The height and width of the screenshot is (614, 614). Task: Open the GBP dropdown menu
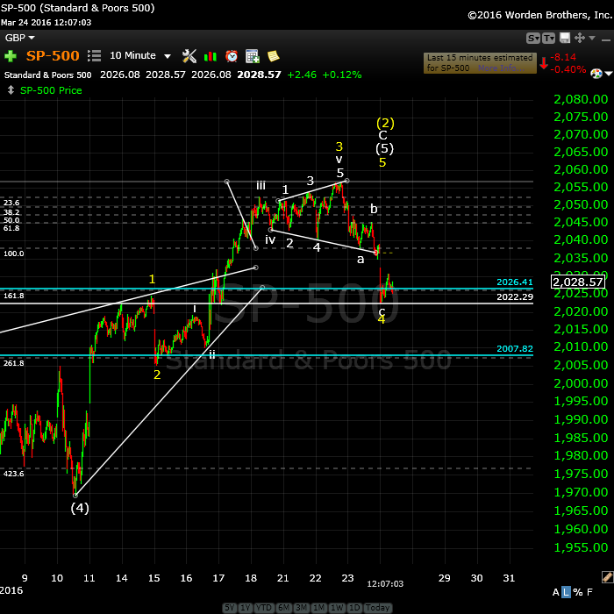19,38
